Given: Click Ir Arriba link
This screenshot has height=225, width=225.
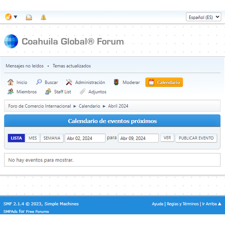Looking at the screenshot, I should [212, 204].
